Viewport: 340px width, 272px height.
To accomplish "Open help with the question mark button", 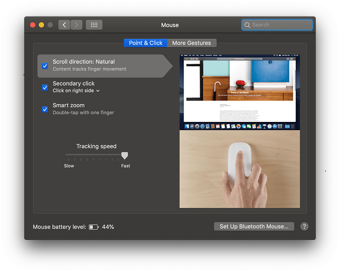I will [304, 227].
